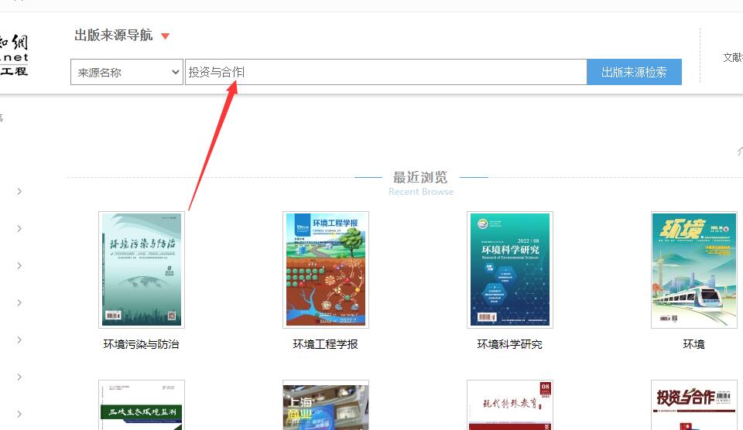Click the 出版来源导航 heading text
This screenshot has height=430, width=743.
click(113, 35)
